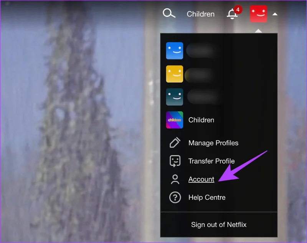The height and width of the screenshot is (243, 307).
Task: Open Manage Profiles
Action: point(213,143)
